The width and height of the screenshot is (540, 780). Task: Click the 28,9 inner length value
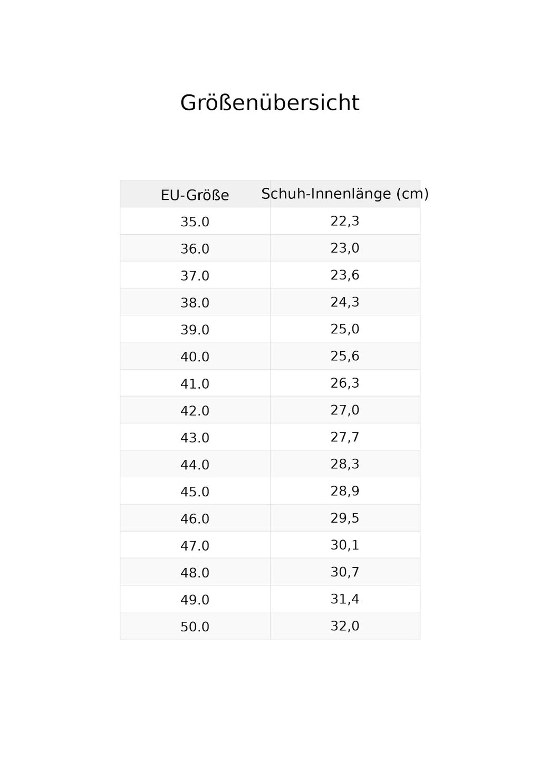pos(345,491)
